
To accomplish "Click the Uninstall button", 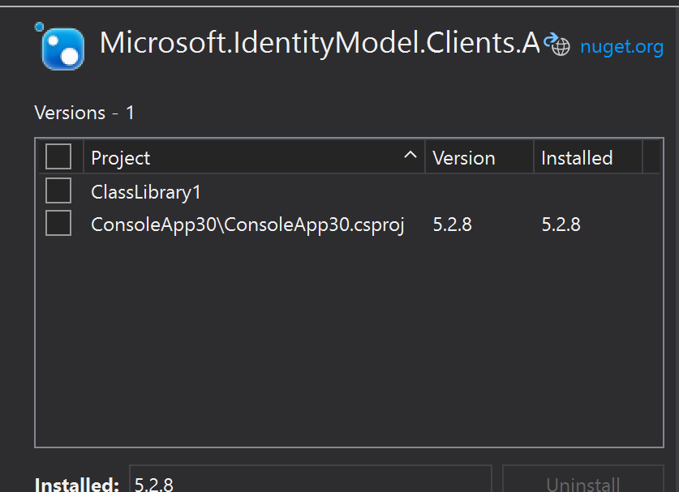I will [582, 479].
